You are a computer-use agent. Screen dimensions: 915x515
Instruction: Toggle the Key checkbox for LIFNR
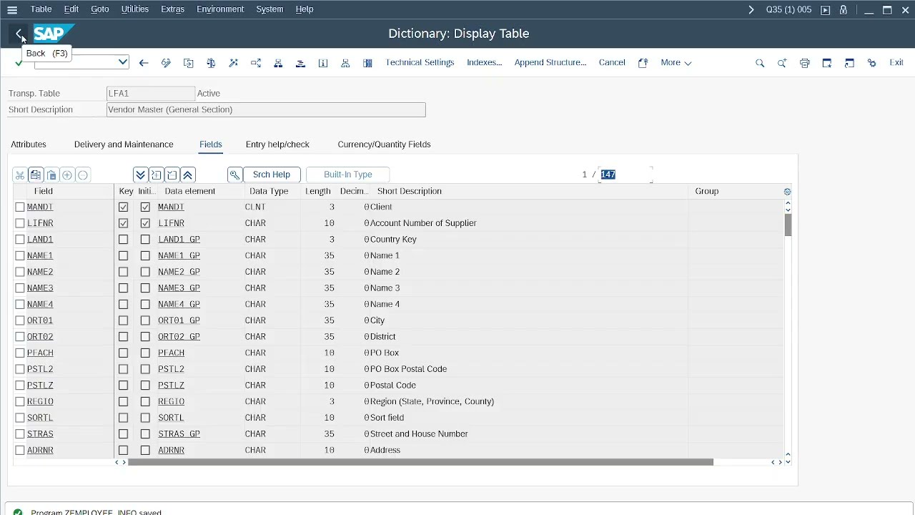tap(124, 223)
